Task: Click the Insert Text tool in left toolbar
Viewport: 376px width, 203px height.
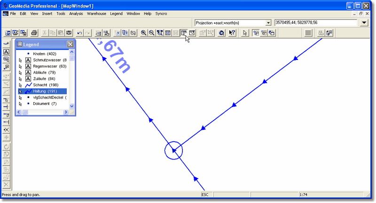Action: tap(6, 52)
